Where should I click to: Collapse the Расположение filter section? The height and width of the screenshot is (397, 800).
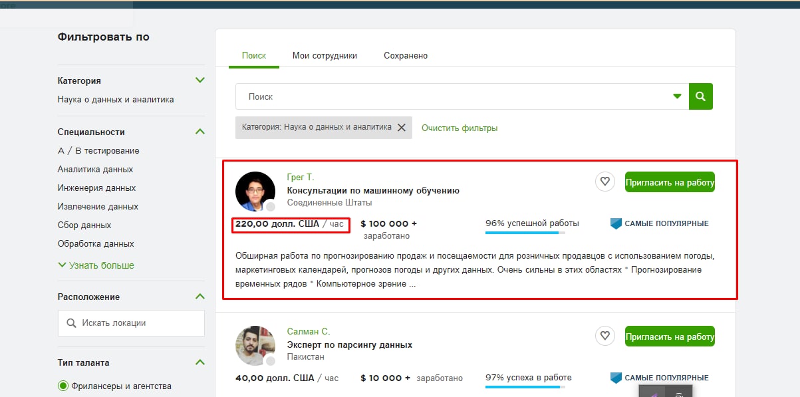tap(200, 297)
